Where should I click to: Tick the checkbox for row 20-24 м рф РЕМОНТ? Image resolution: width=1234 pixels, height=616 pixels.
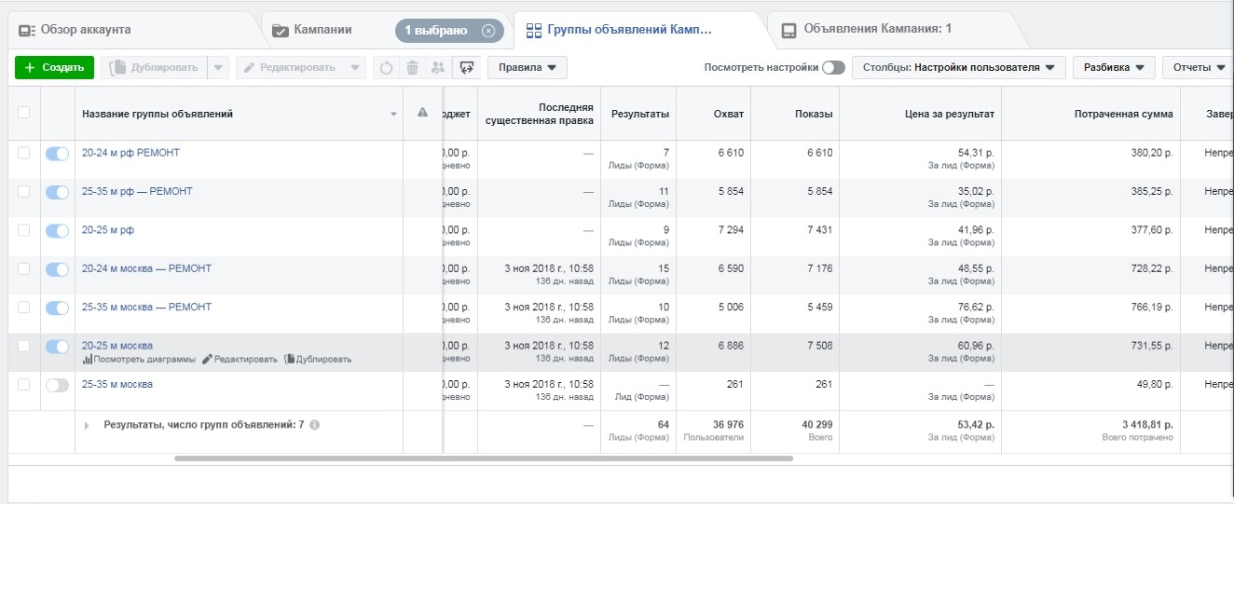[23, 153]
